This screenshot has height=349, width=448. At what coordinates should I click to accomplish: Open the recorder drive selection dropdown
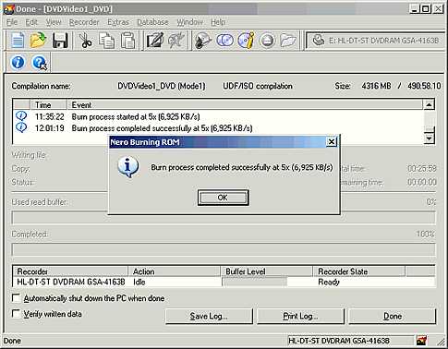tap(376, 41)
